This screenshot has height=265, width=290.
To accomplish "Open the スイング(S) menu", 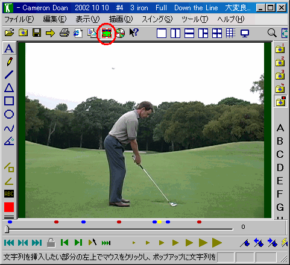I will point(157,19).
